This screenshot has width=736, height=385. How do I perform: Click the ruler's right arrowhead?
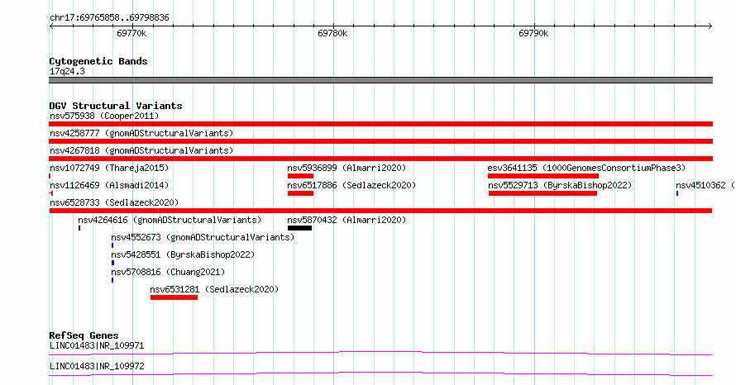point(710,26)
